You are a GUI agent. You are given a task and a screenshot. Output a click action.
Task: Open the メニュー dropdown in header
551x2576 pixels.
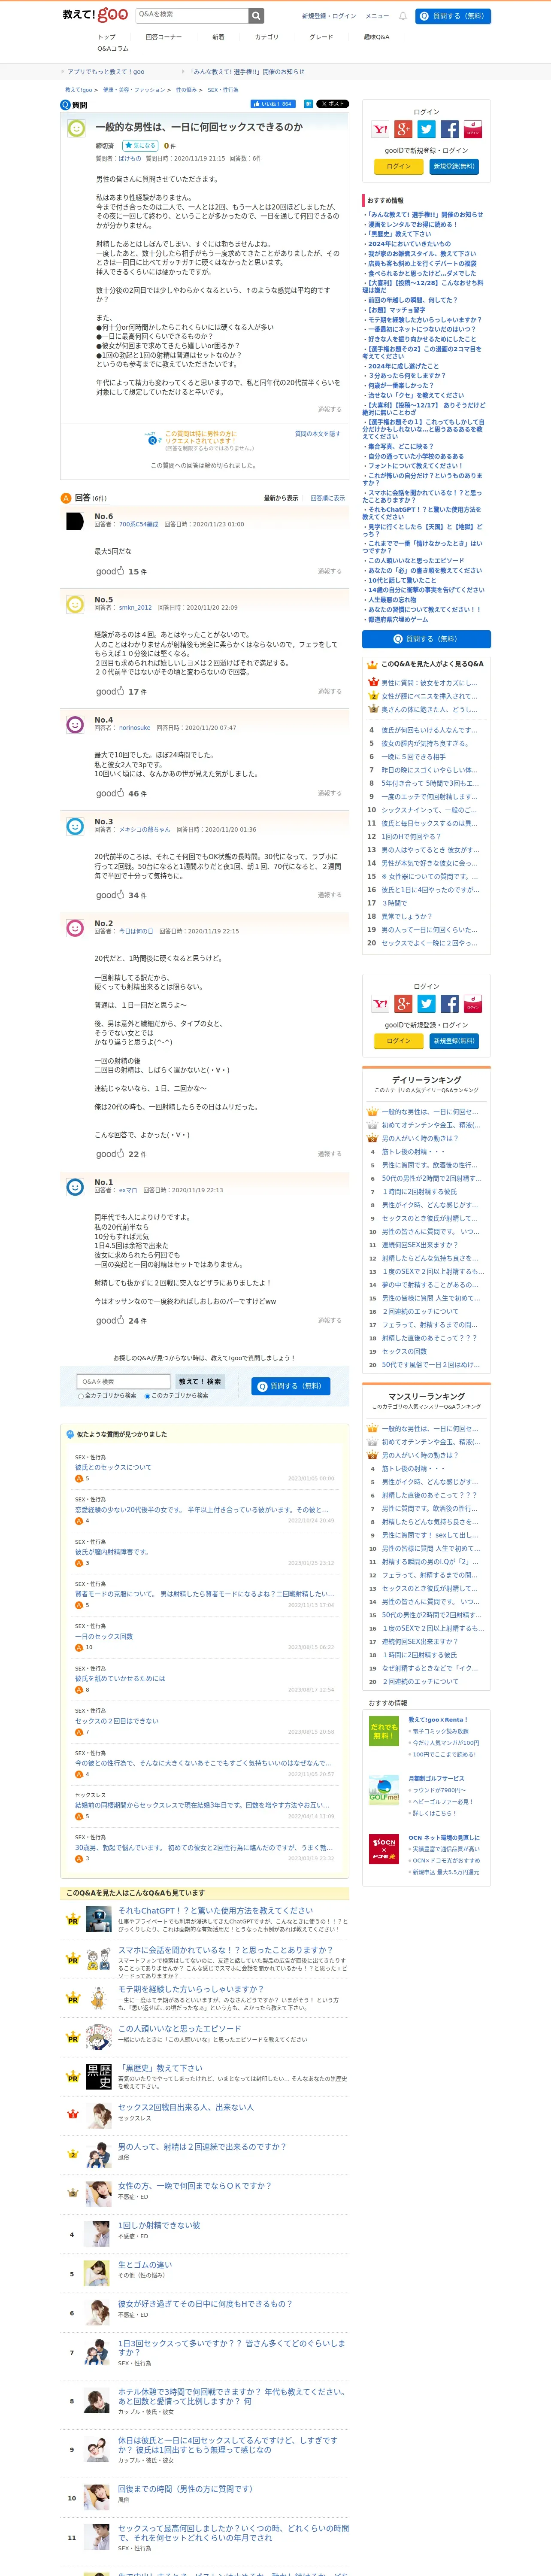(377, 16)
